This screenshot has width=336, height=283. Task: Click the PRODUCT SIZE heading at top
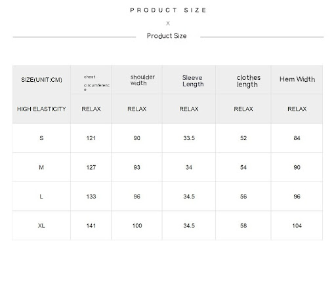point(168,10)
